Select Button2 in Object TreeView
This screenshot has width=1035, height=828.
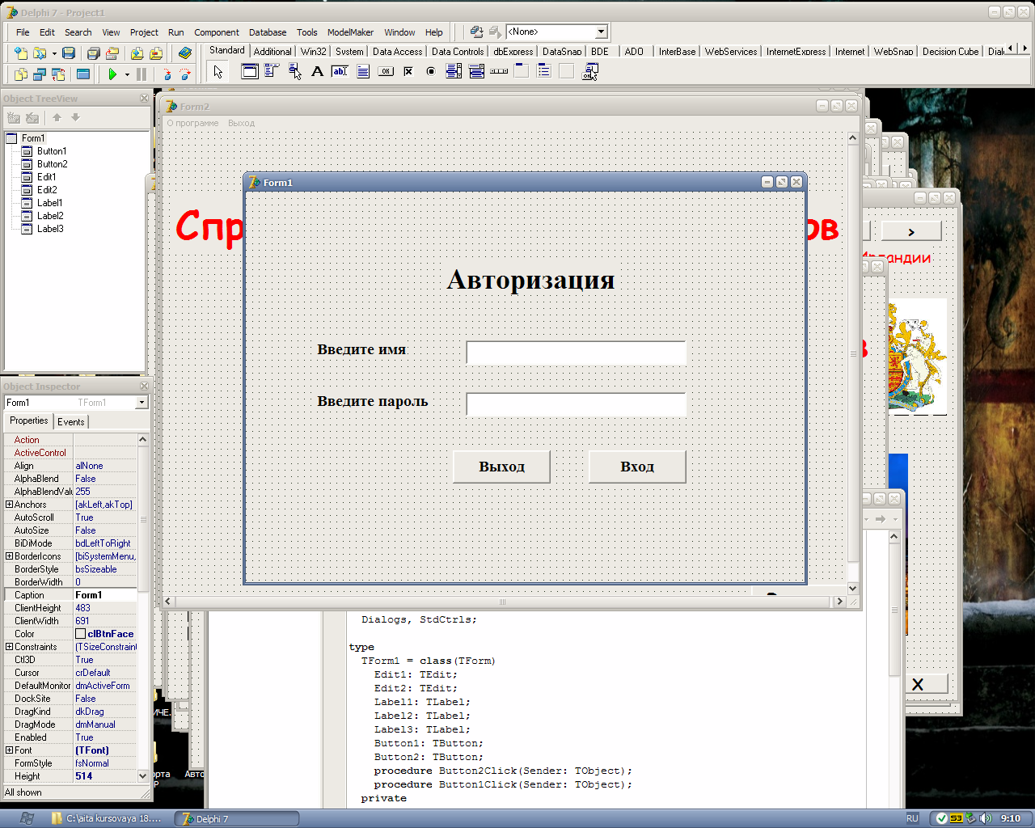click(x=52, y=164)
